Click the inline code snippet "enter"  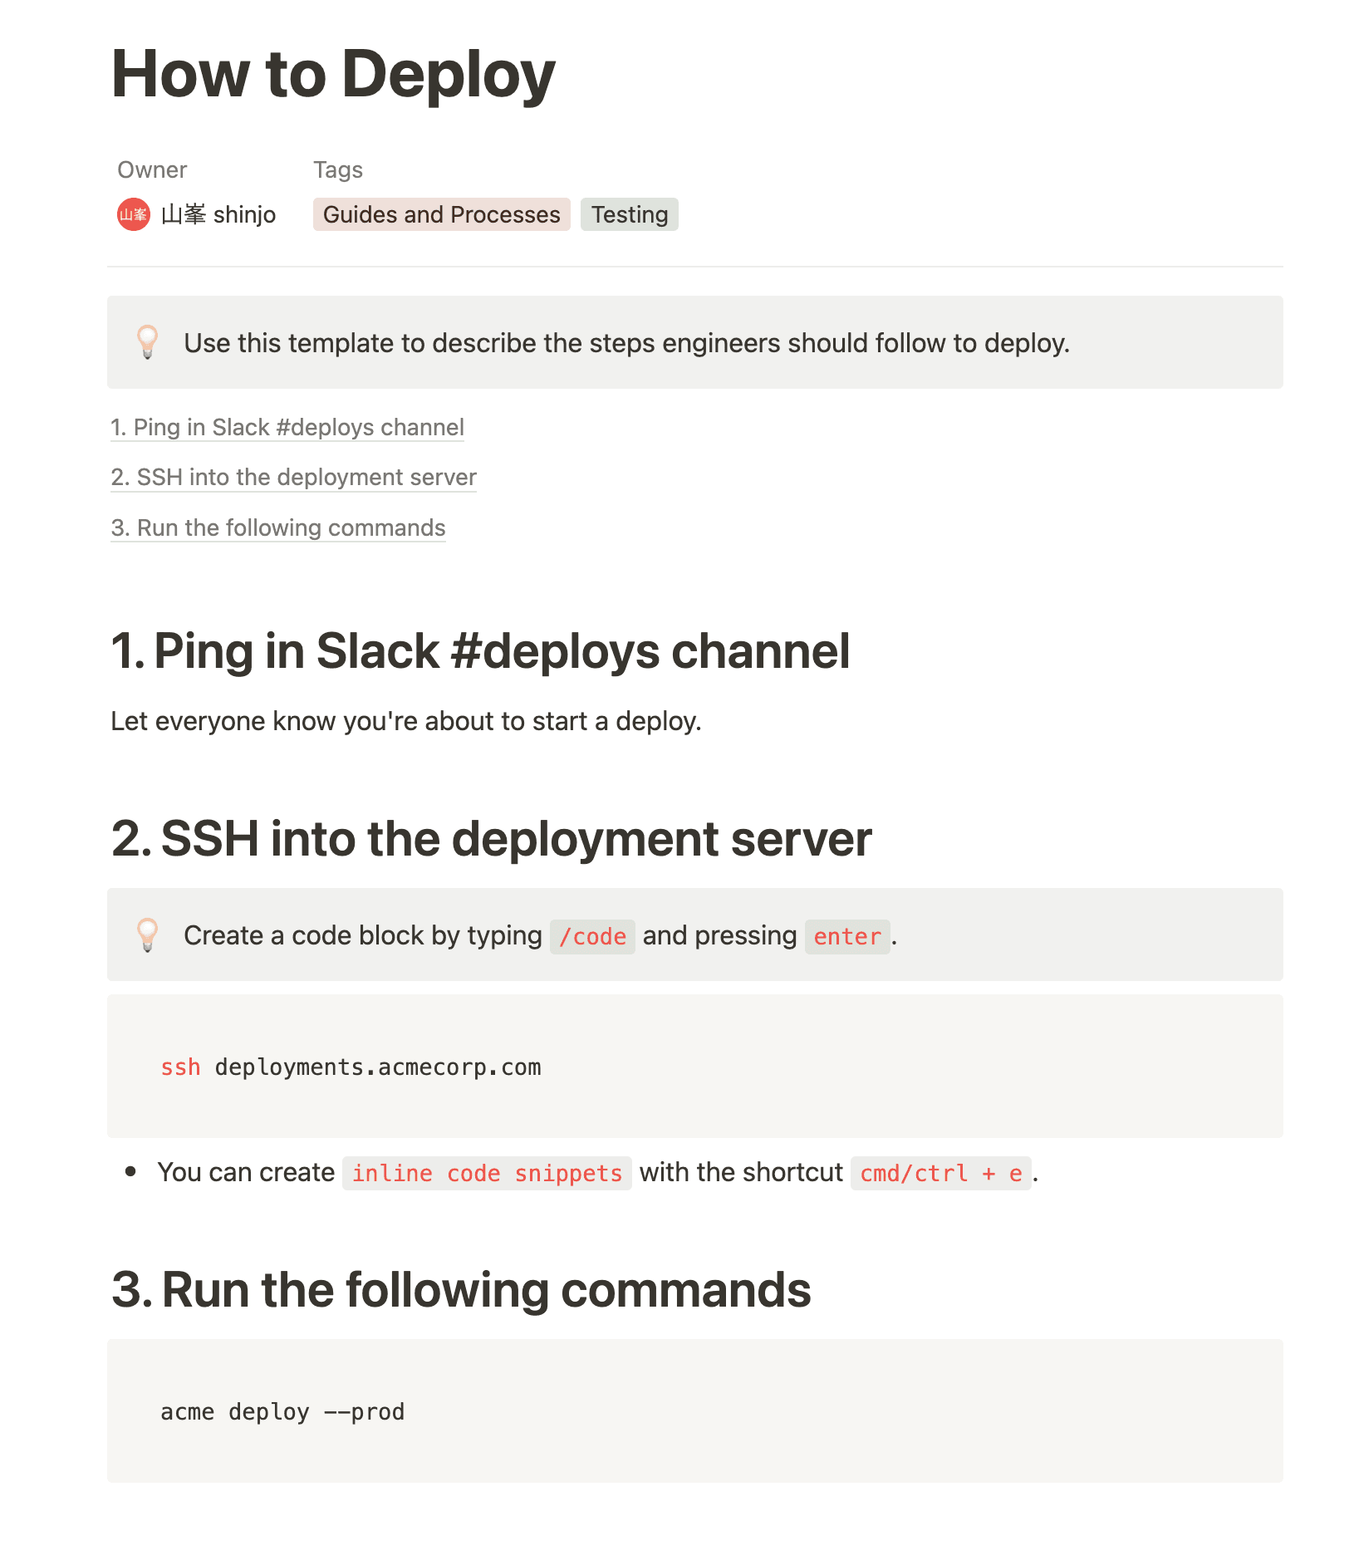pyautogui.click(x=846, y=936)
